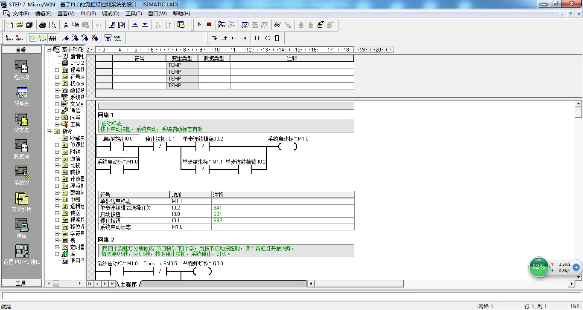Expand the 比较 instruction folder
583x310 pixels.
pos(57,165)
